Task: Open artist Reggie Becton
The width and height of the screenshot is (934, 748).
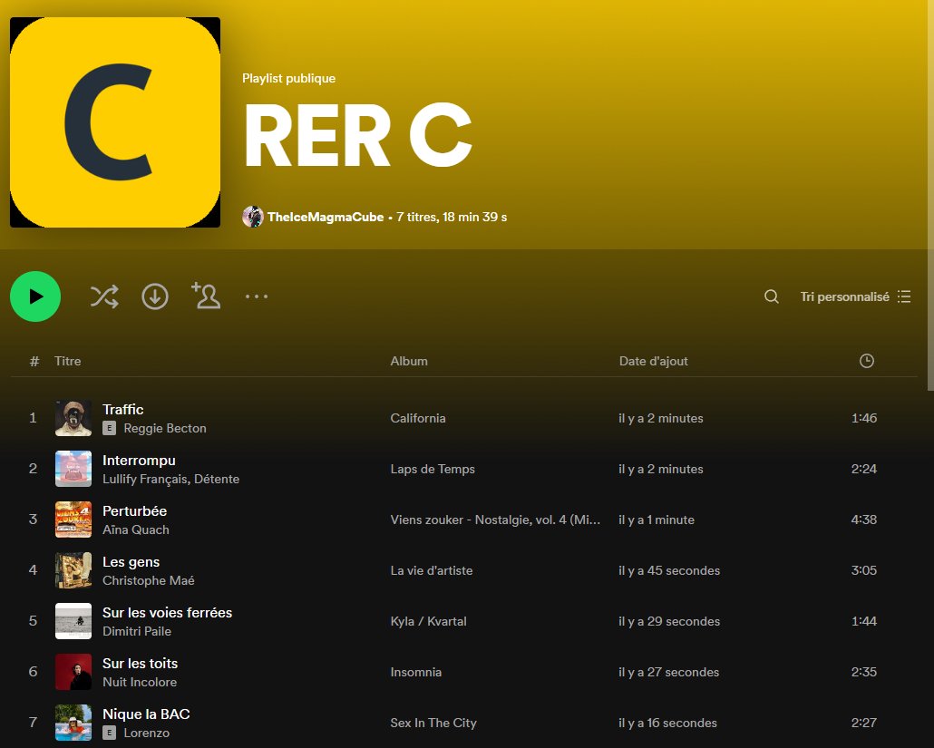Action: [165, 428]
